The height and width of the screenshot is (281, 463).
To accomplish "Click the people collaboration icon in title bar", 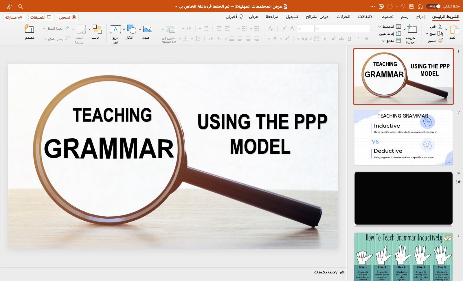I will click(x=10, y=6).
